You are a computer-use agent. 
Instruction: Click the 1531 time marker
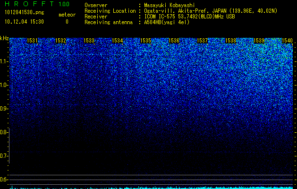coord(33,41)
